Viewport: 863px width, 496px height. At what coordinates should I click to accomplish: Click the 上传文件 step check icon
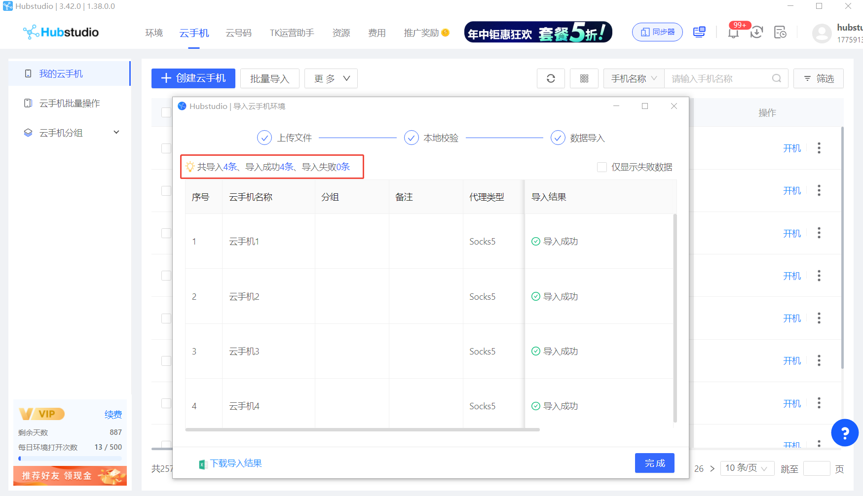click(264, 138)
